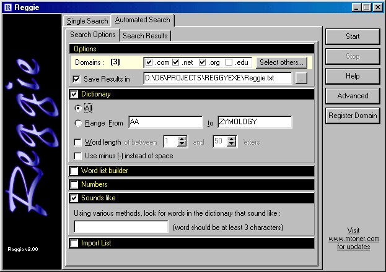Viewport: 386px width, 272px height.
Task: Enable Use minus instead of space
Action: pyautogui.click(x=78, y=156)
